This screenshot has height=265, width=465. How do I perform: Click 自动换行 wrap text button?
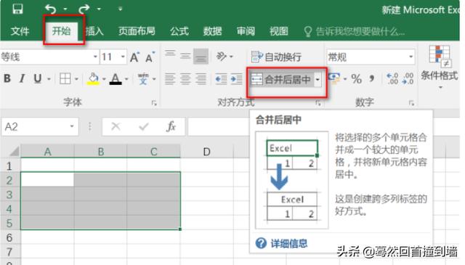click(x=276, y=57)
